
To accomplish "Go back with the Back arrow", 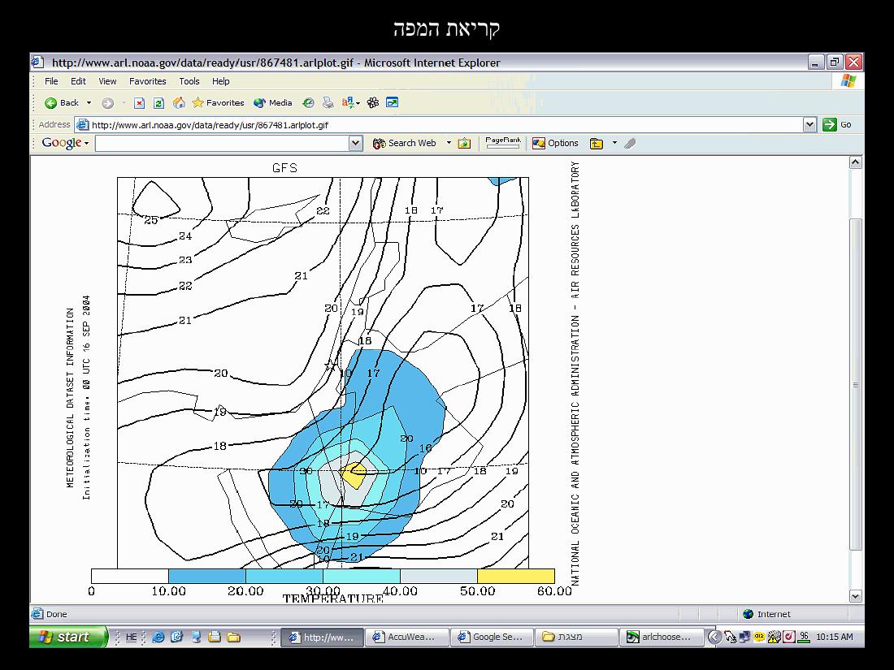I will point(61,103).
